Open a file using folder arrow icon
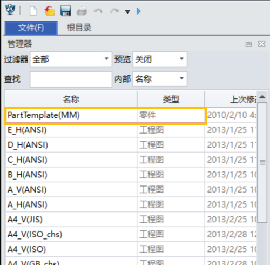Viewport: 270px width, 265px height. click(x=50, y=11)
